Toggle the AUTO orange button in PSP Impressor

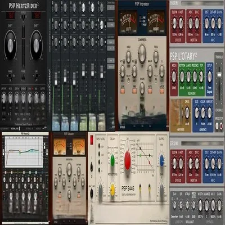[x=150, y=91]
